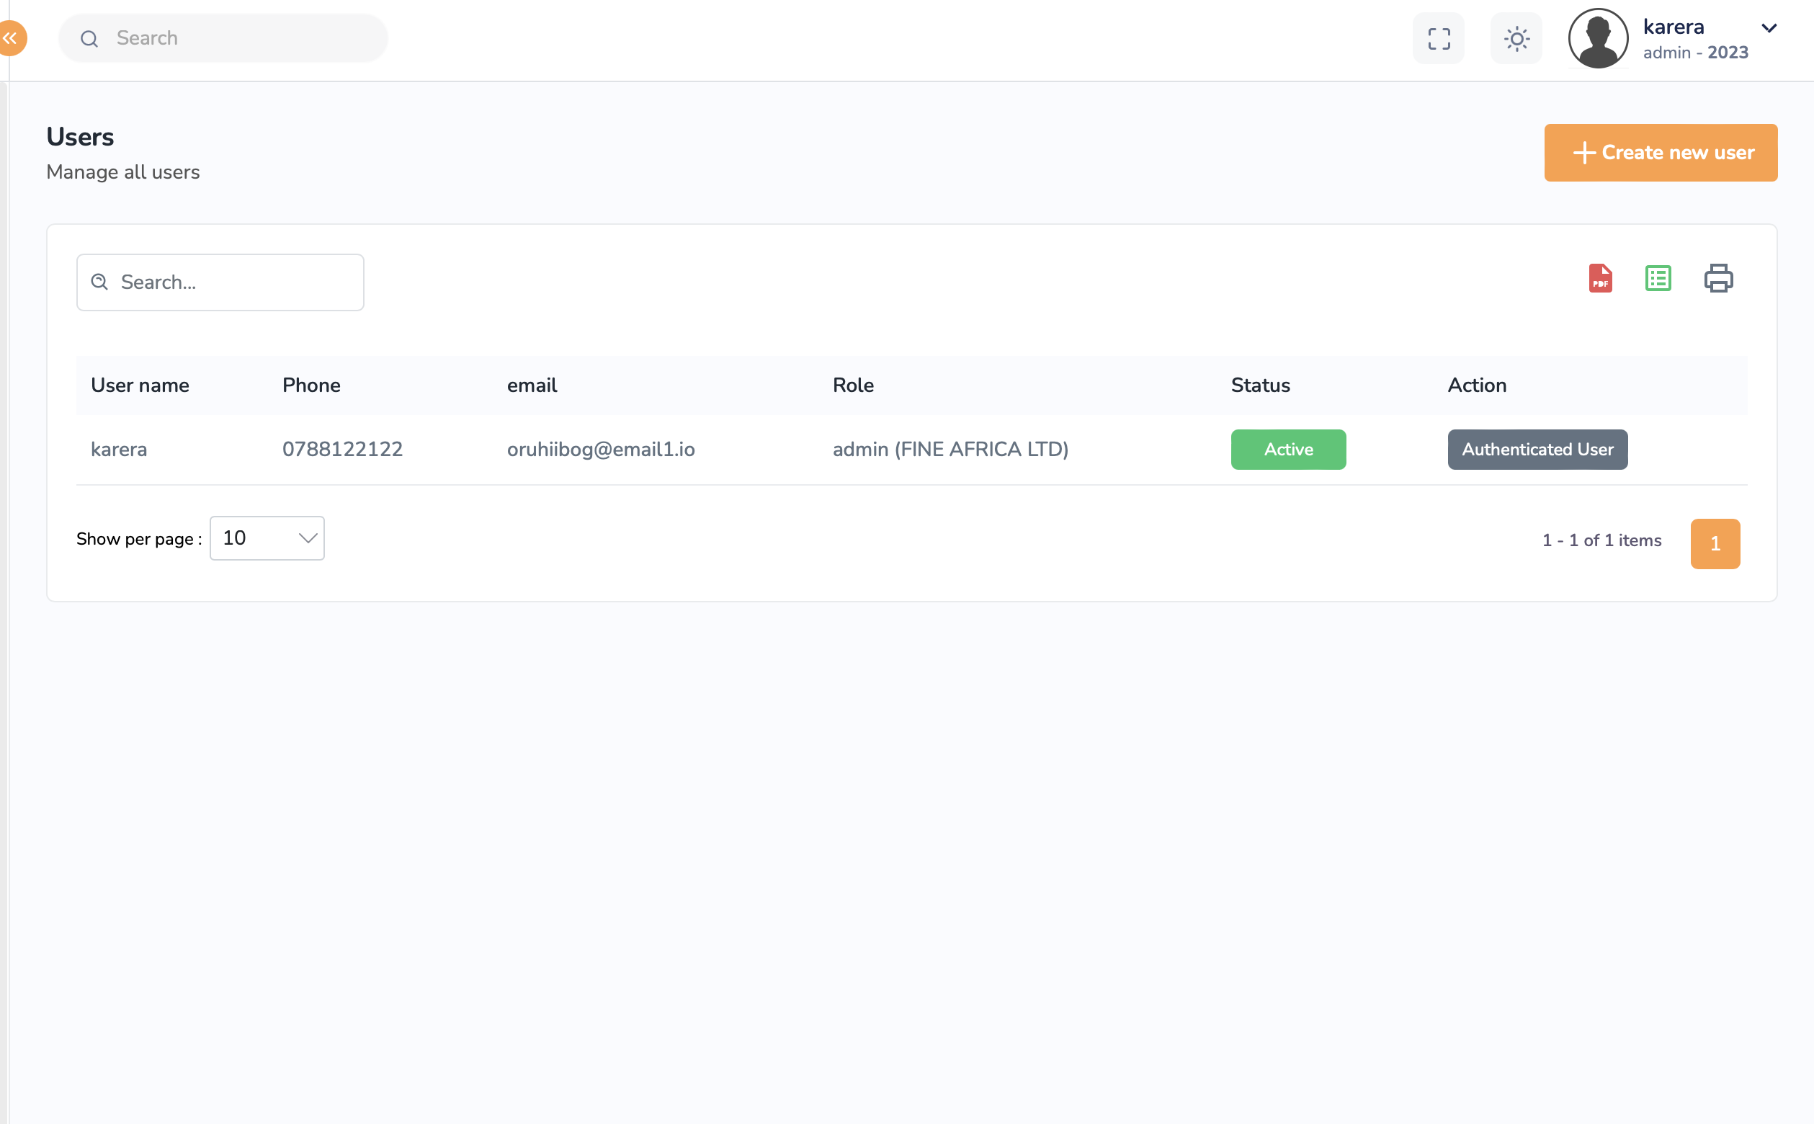Viewport: 1814px width, 1124px height.
Task: Go to pagination page 1
Action: (x=1715, y=543)
